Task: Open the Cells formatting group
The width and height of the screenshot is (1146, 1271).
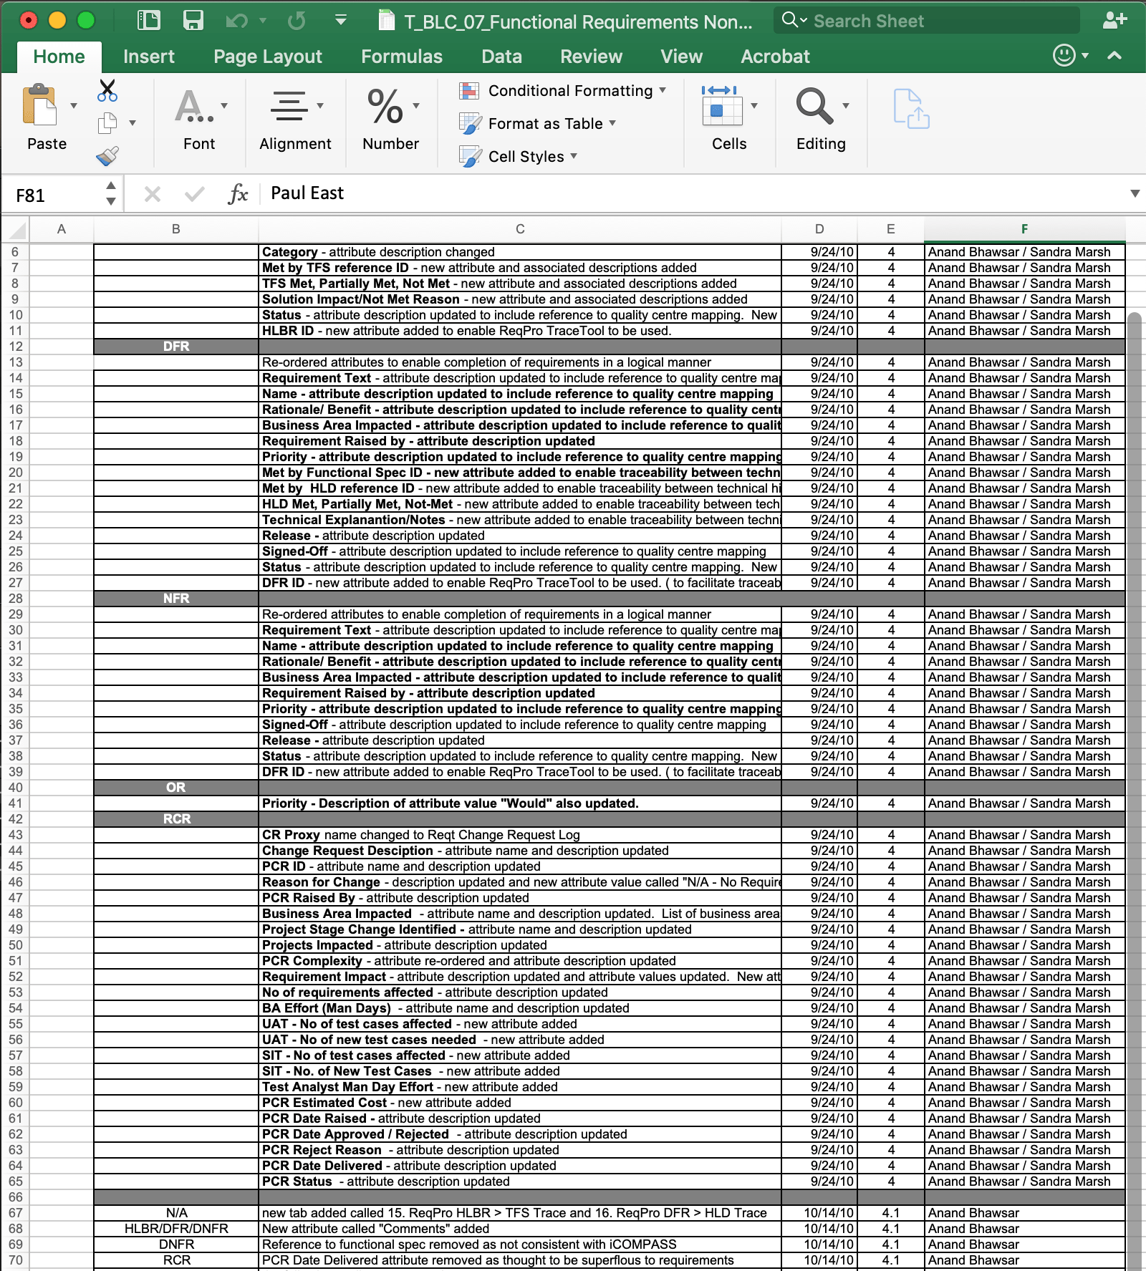Action: 724,109
